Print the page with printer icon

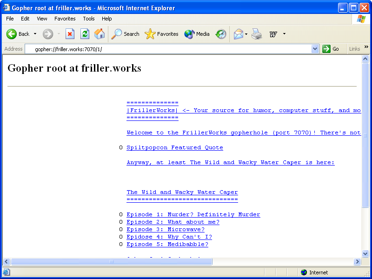pos(257,34)
